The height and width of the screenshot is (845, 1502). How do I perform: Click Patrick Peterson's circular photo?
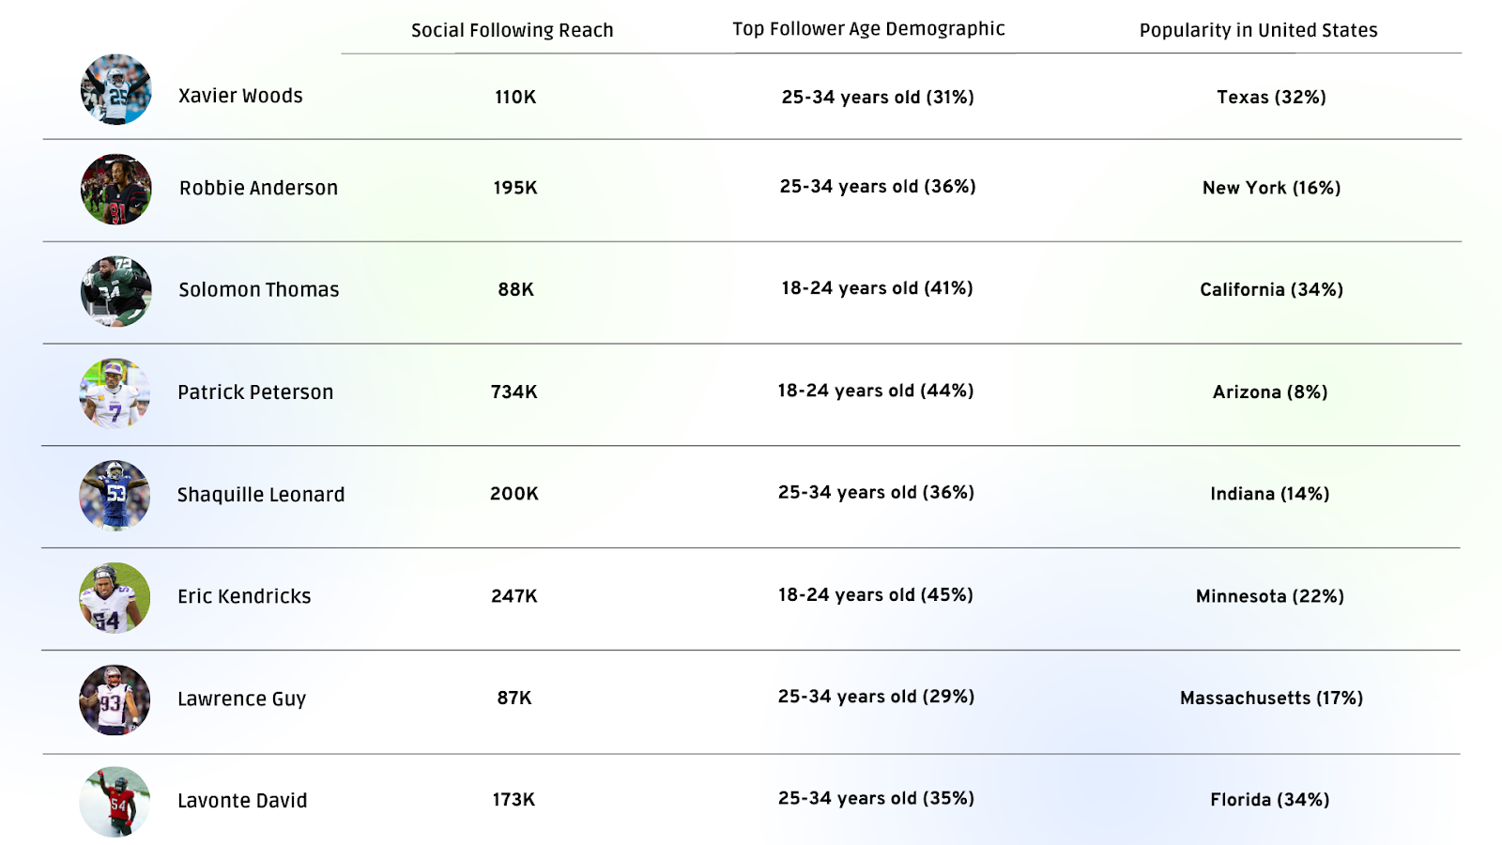115,393
